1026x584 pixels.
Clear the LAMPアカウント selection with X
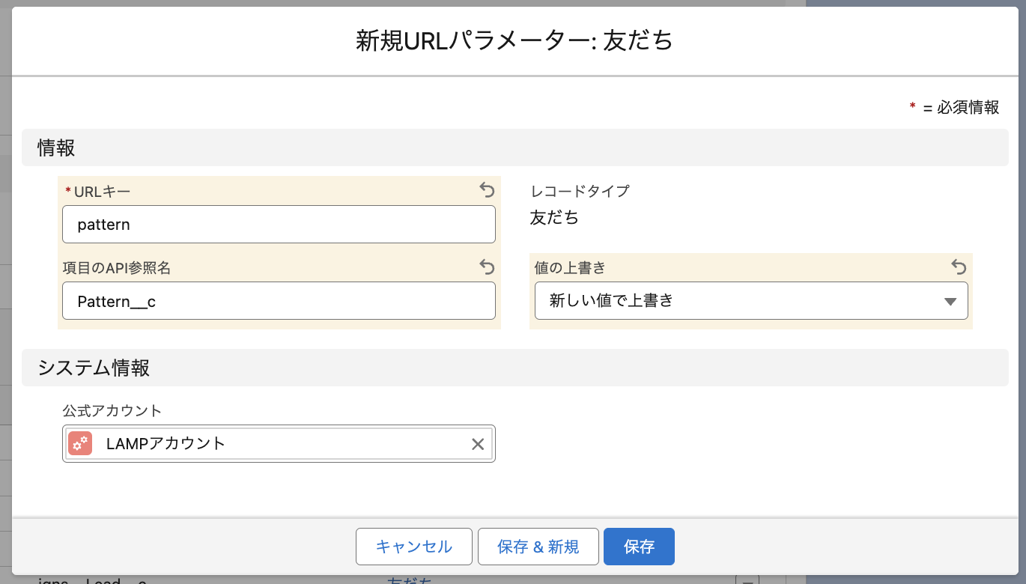coord(478,444)
